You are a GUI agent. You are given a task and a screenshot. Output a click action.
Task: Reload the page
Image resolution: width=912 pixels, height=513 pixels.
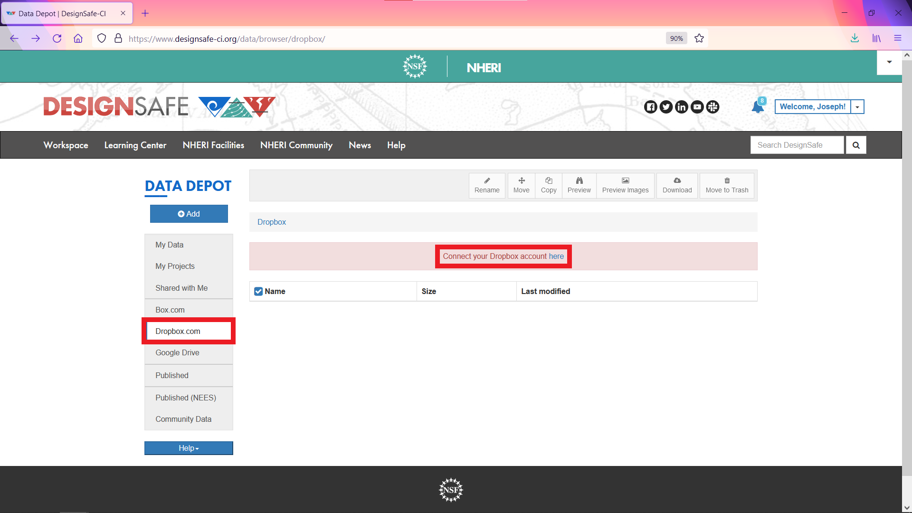pyautogui.click(x=57, y=38)
